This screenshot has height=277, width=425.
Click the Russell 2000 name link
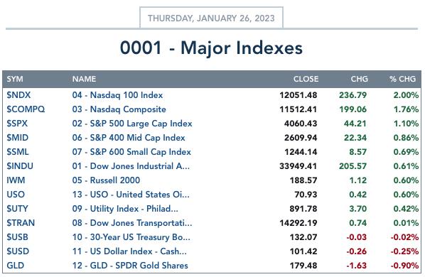pos(106,180)
